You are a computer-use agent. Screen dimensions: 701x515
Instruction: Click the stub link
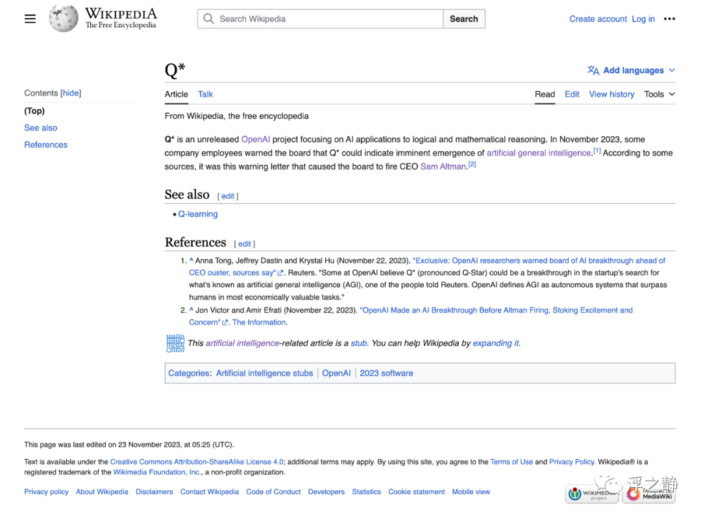point(358,343)
